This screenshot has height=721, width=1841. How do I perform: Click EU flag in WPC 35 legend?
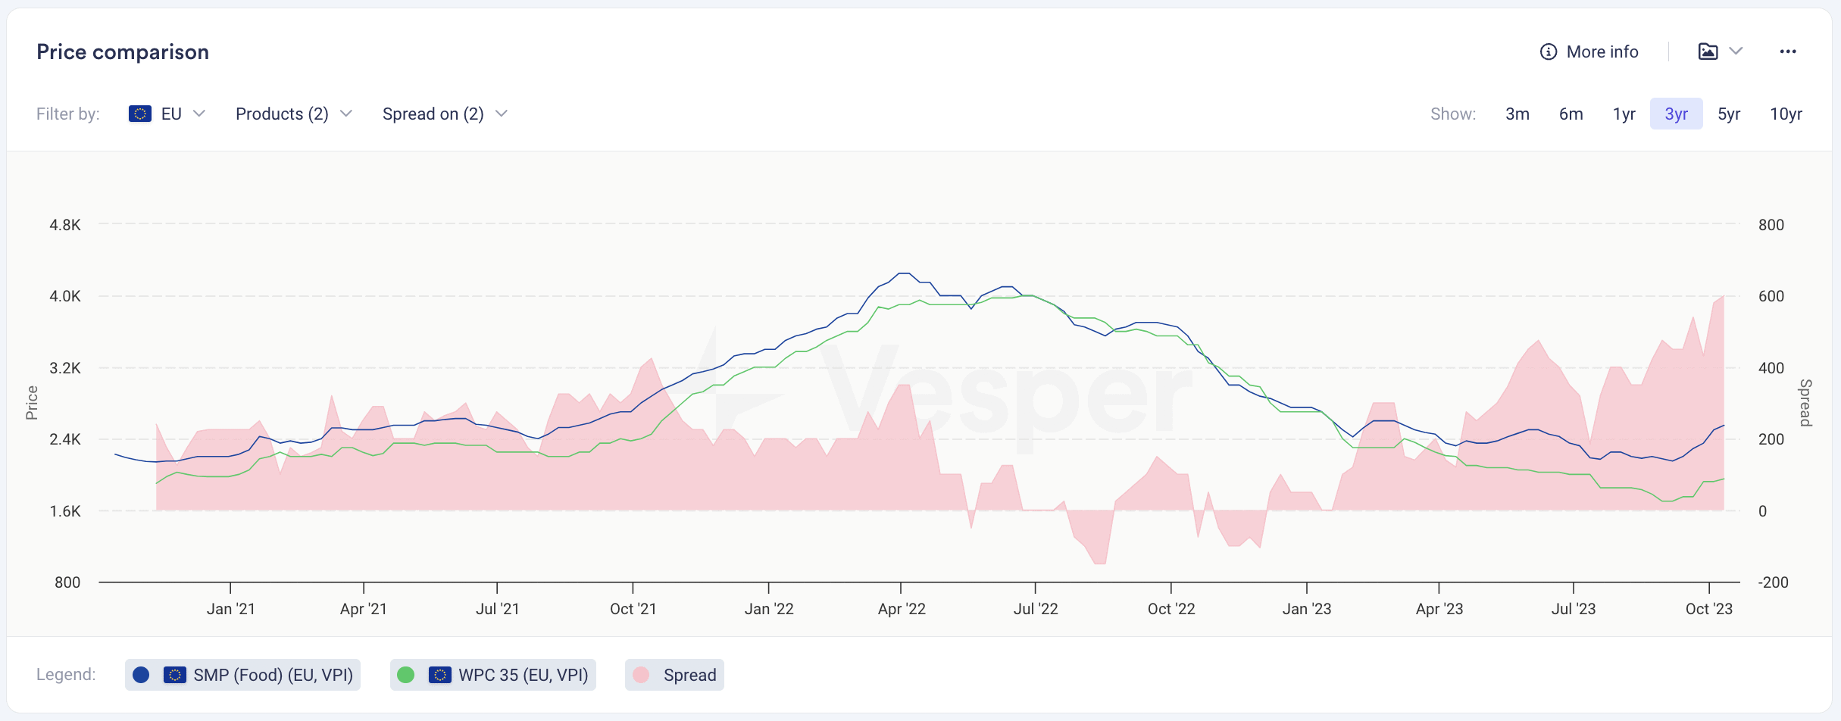click(x=440, y=675)
